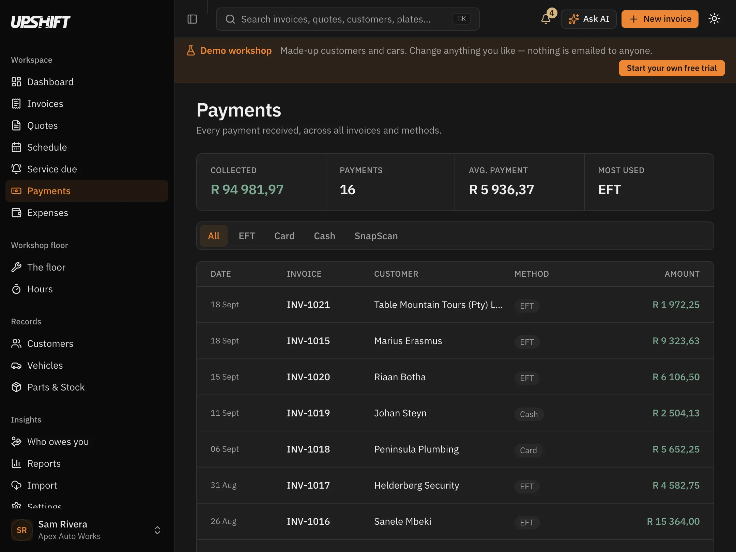Click the Amount column header
The image size is (736, 552).
tap(682, 274)
